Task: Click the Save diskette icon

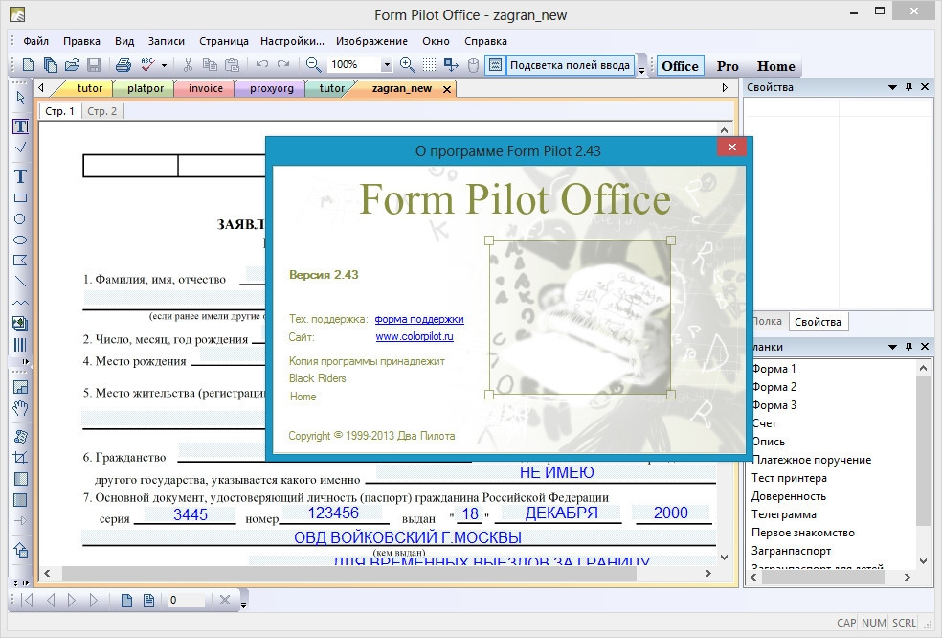Action: 94,65
